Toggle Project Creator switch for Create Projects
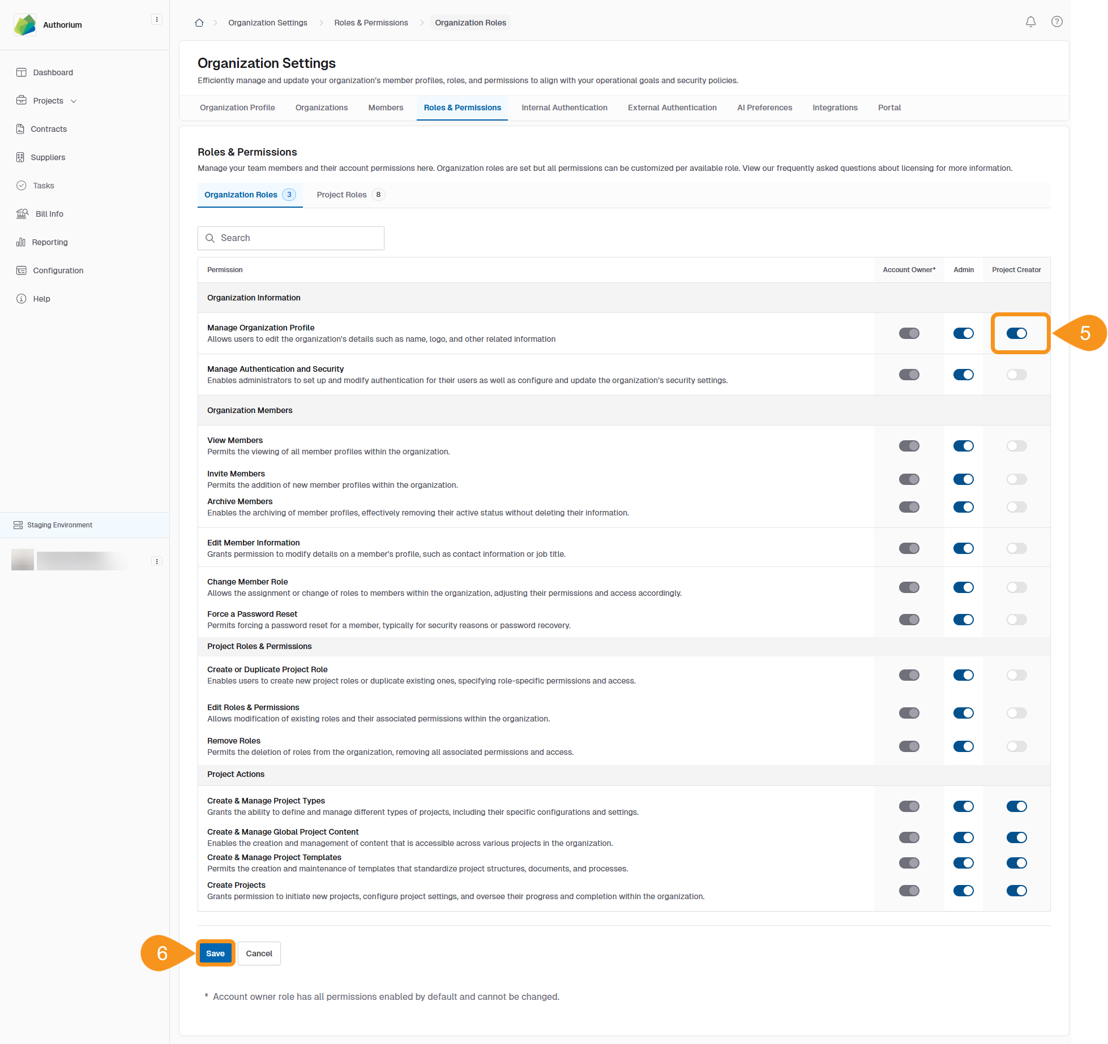 point(1016,891)
